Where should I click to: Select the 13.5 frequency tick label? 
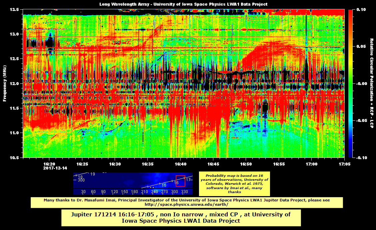14,10
